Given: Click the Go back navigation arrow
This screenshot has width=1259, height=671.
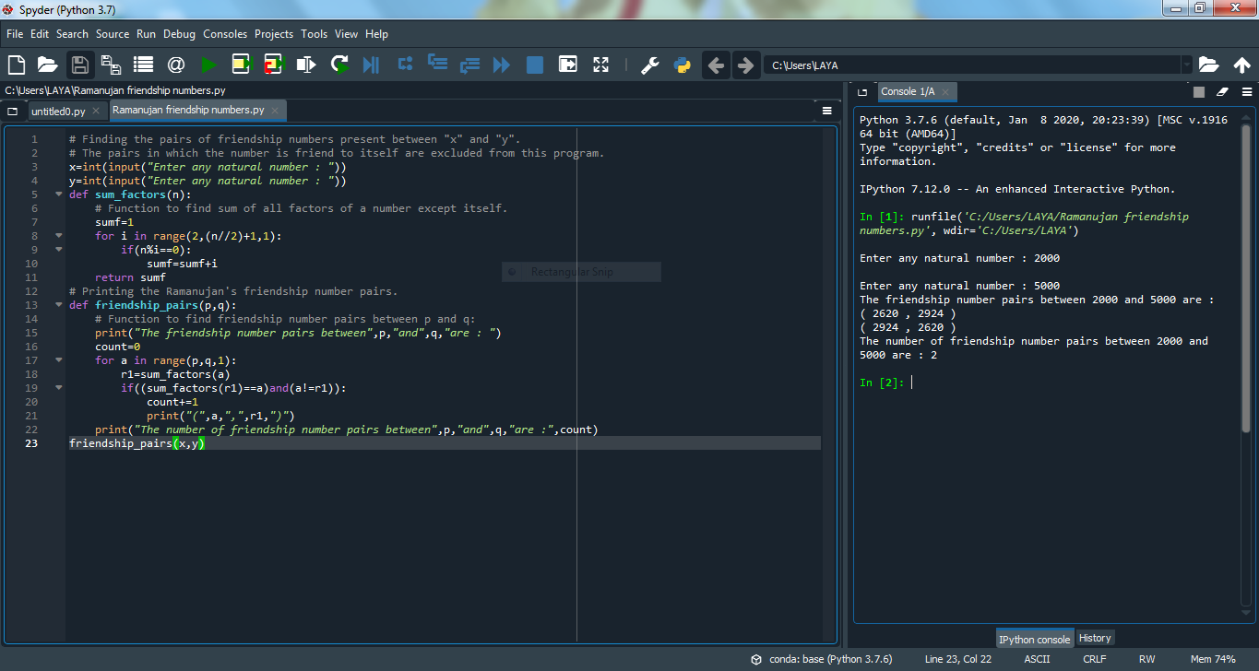Looking at the screenshot, I should click(717, 65).
